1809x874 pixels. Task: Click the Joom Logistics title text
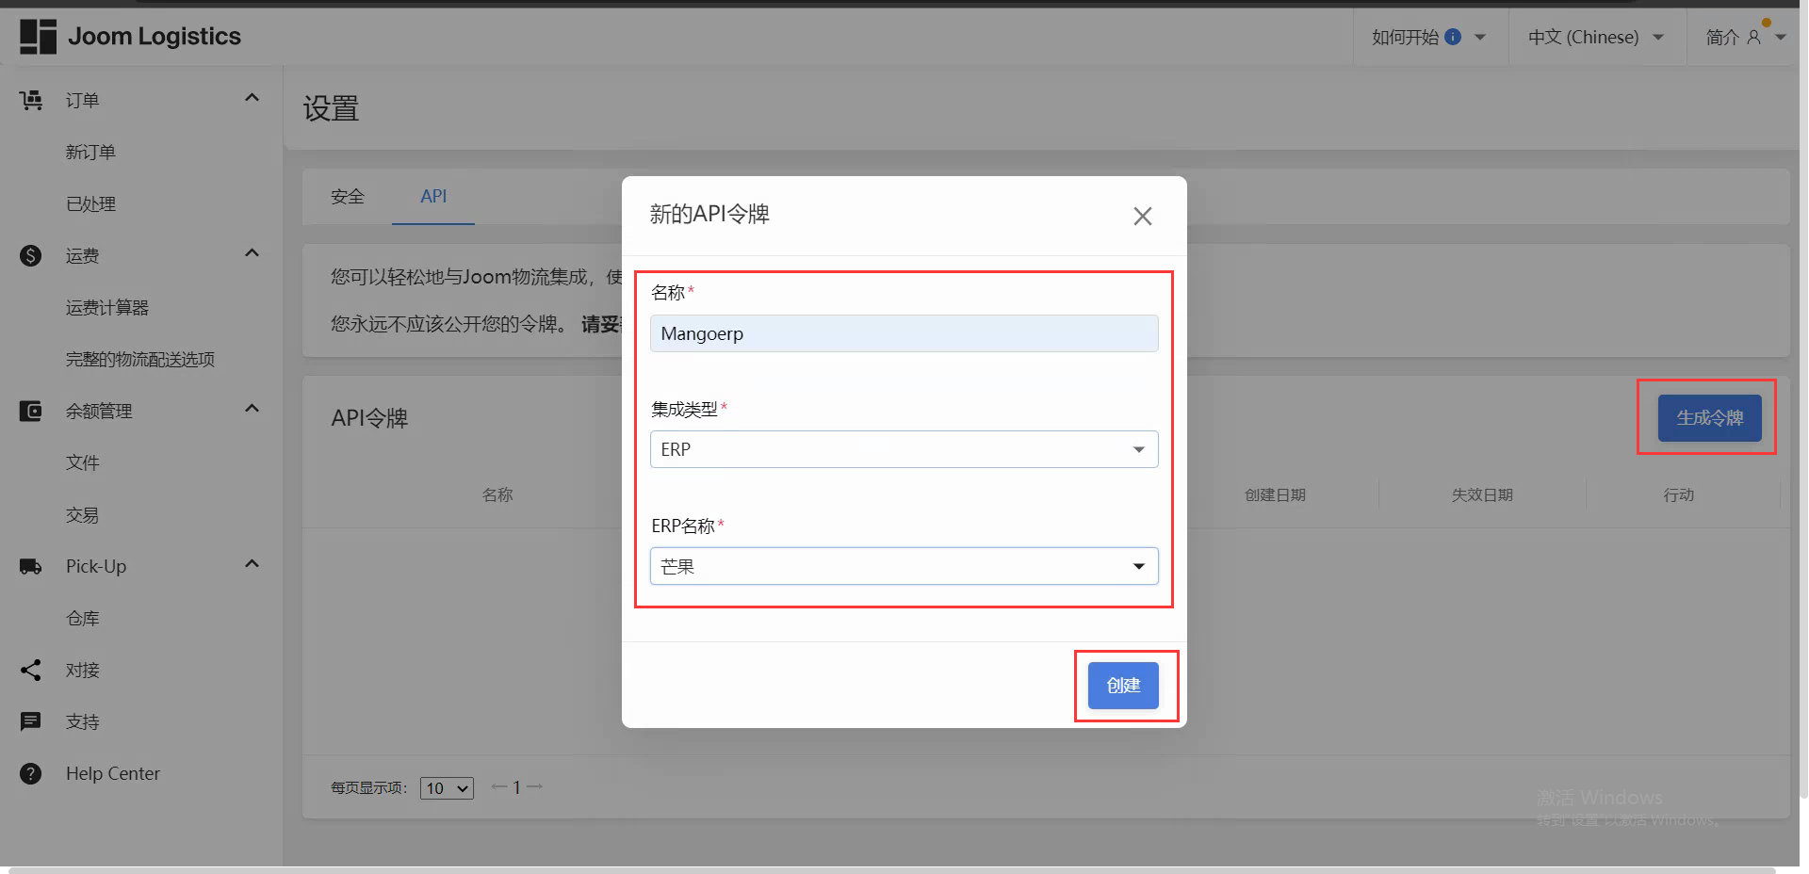pos(155,36)
